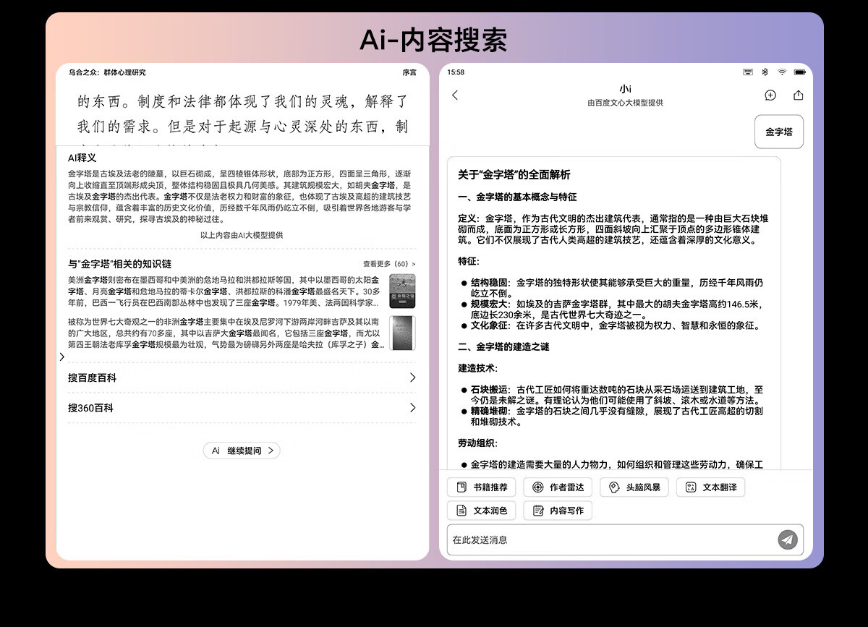The width and height of the screenshot is (868, 627).
Task: Open the 文本翻译 text translation tool
Action: 710,487
